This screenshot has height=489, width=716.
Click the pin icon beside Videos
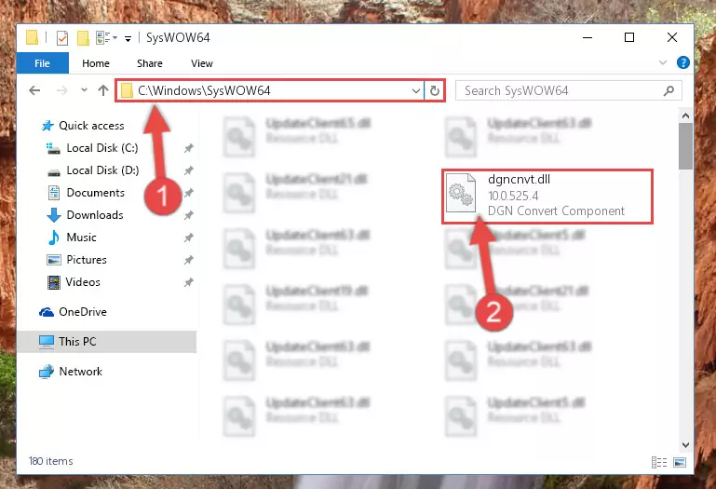[188, 282]
